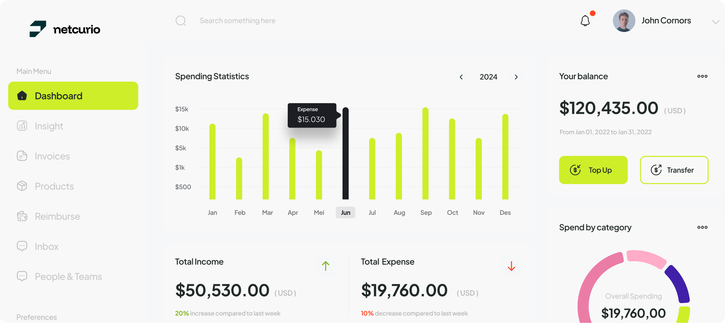Expand the John Cornors account dropdown

(715, 22)
